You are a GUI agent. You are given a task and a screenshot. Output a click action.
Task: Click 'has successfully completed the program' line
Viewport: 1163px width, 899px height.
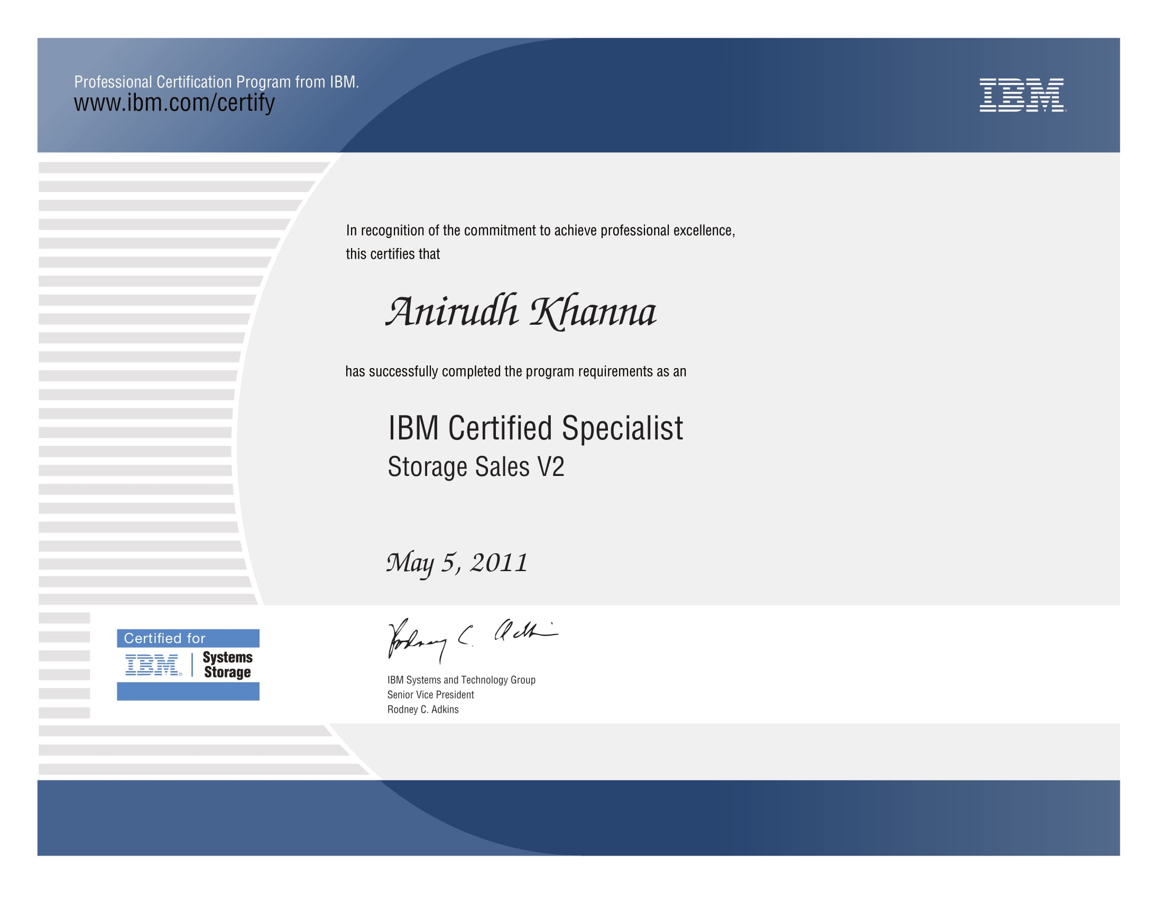[x=515, y=371]
